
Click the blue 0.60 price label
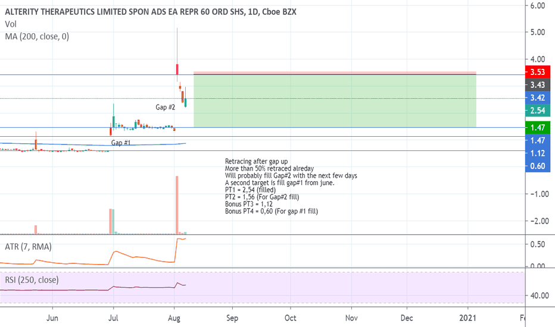click(x=538, y=166)
